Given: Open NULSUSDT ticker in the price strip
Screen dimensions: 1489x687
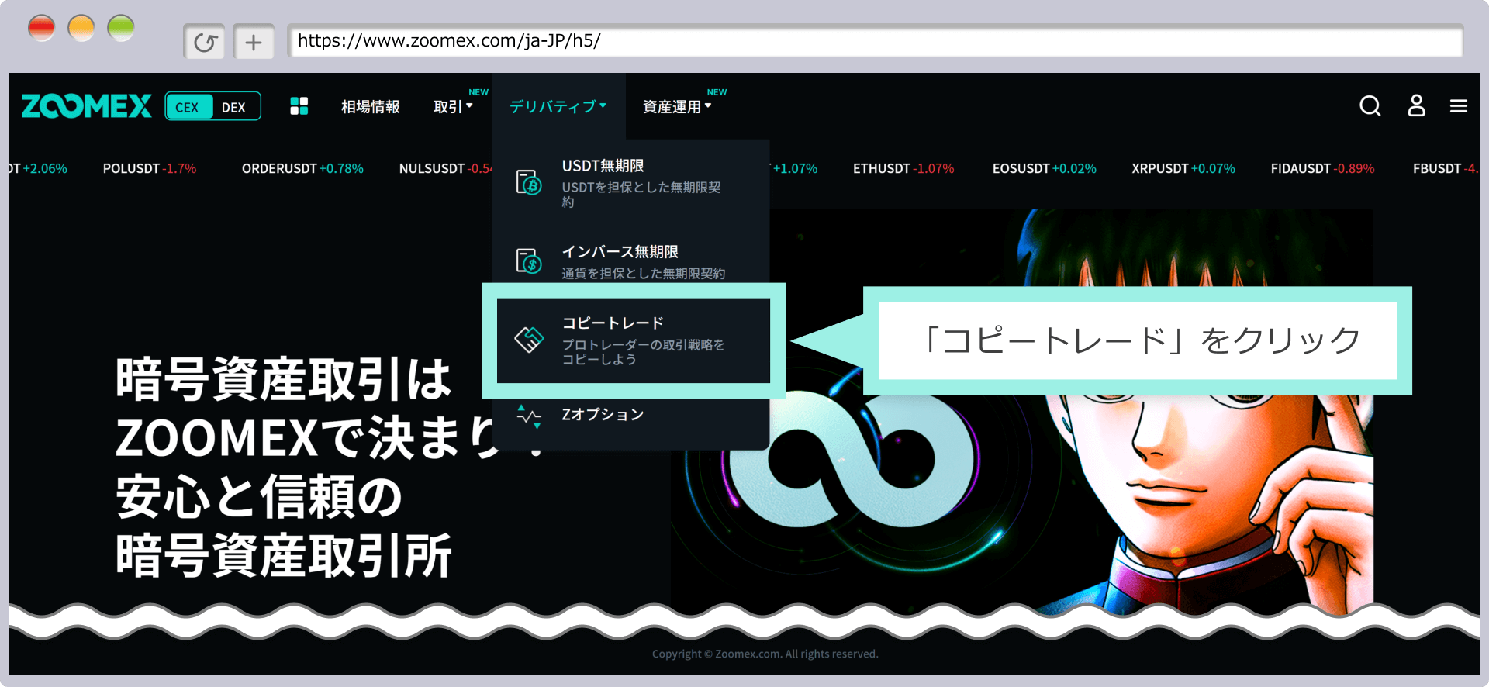Looking at the screenshot, I should (x=445, y=168).
